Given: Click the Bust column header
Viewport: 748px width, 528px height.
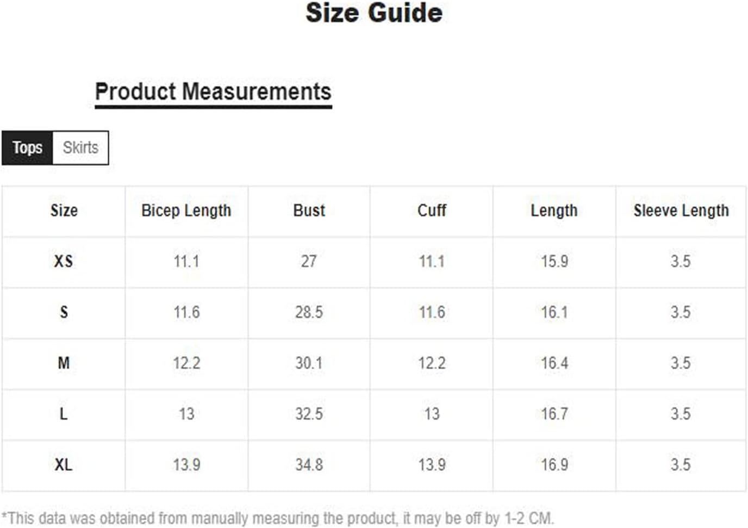Looking at the screenshot, I should pyautogui.click(x=309, y=210).
